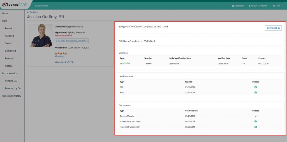Open the 49 reviews link
The height and width of the screenshot is (142, 287).
click(x=59, y=56)
